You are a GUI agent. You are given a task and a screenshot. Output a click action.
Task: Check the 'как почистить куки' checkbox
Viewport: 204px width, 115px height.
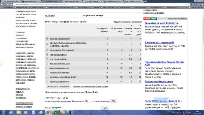coord(47,63)
